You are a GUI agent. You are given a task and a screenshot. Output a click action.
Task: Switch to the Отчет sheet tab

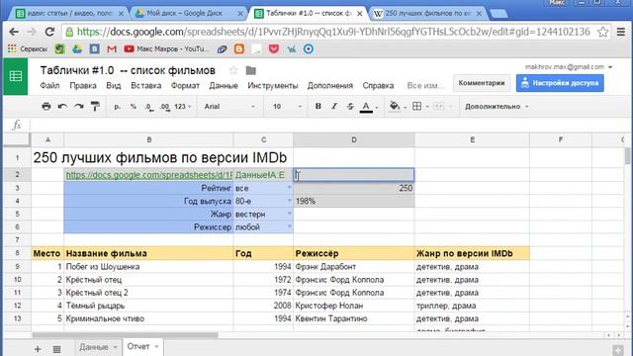point(142,347)
